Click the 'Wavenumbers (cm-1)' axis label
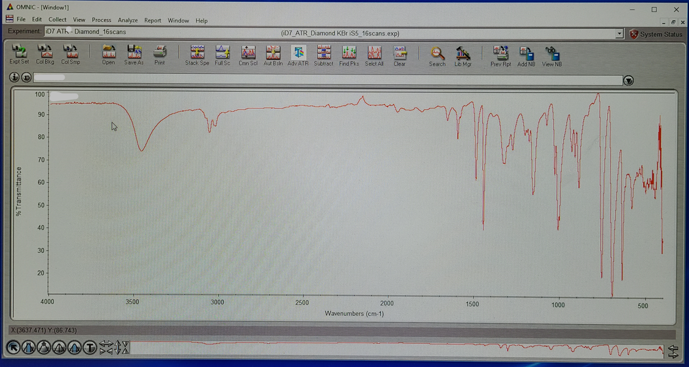 click(x=354, y=313)
